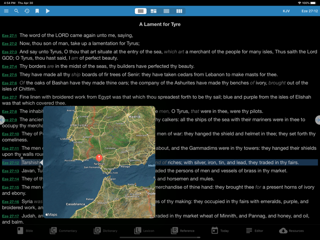Open verse link Eze 27:8
Screen dimensions: 320x240
(x=9, y=112)
